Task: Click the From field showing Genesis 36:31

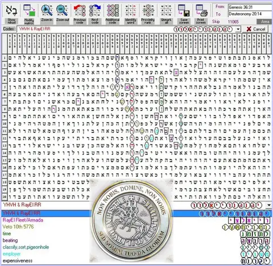Action: [250, 7]
